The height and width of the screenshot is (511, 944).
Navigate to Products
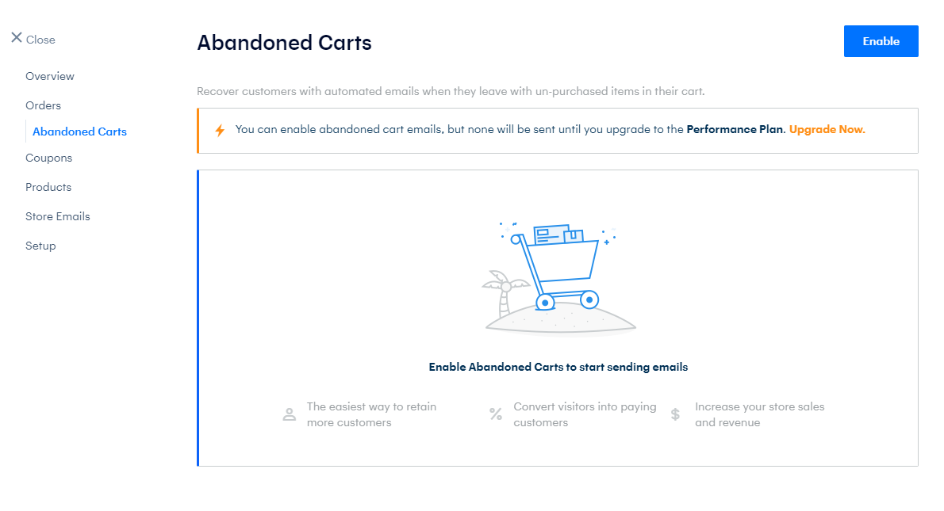click(x=48, y=187)
